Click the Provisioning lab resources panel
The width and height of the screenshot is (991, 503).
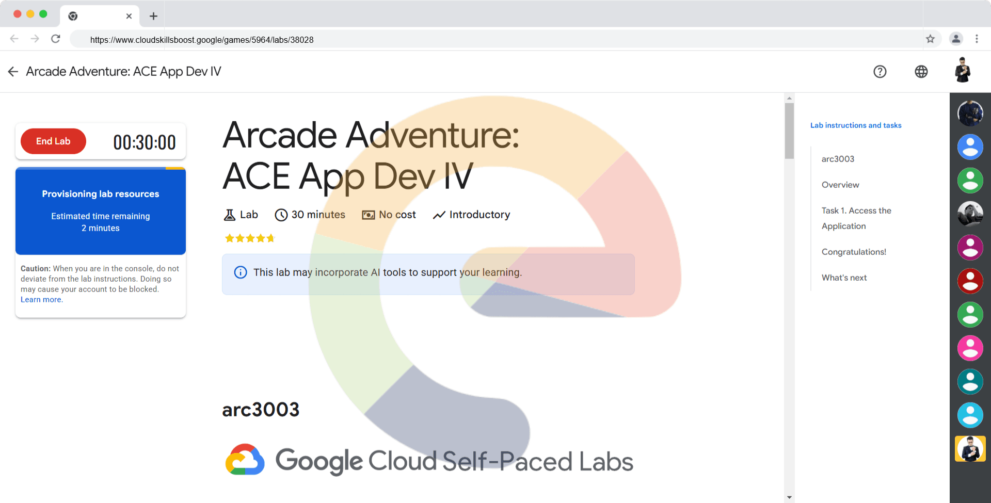[101, 212]
